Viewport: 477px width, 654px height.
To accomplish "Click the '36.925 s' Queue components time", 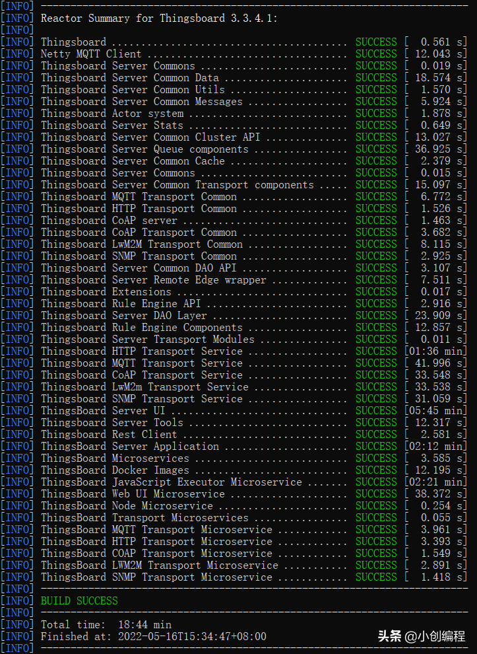I will 438,149.
